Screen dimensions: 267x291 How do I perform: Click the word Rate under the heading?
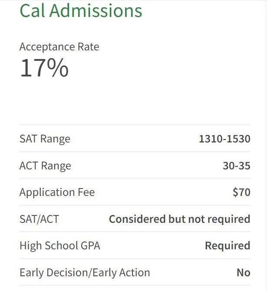tap(88, 46)
